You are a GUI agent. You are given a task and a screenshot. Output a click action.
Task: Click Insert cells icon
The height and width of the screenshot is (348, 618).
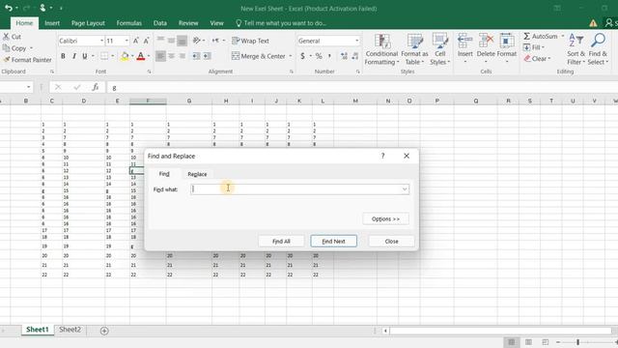[x=465, y=41]
